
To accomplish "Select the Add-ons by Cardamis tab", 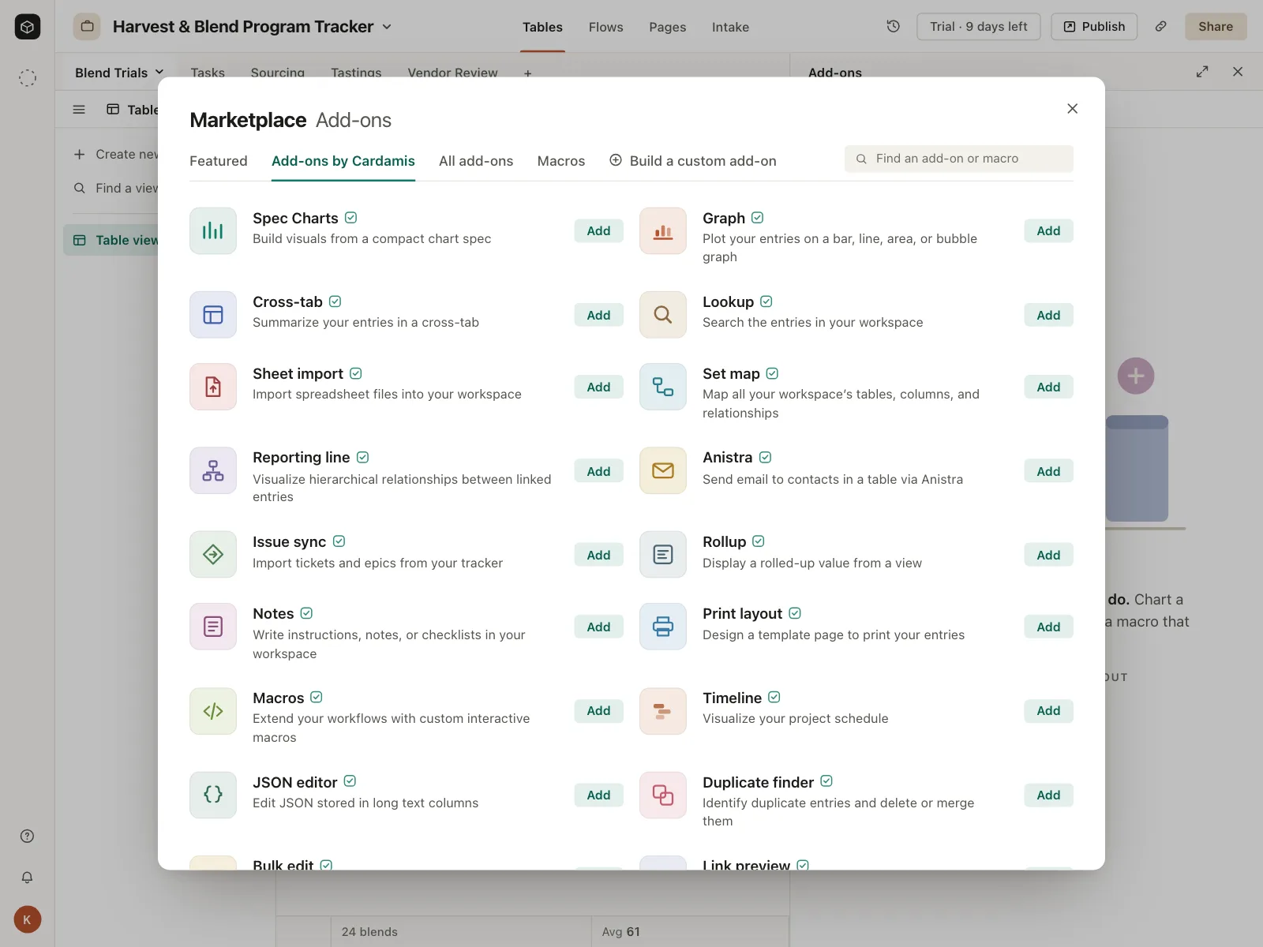I will tap(343, 161).
